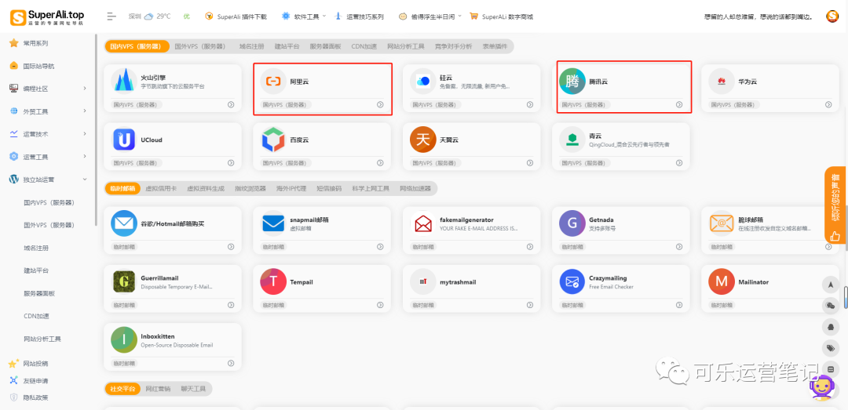The image size is (848, 410).
Task: Select the 国内VPS（服务器） tab
Action: coord(137,46)
